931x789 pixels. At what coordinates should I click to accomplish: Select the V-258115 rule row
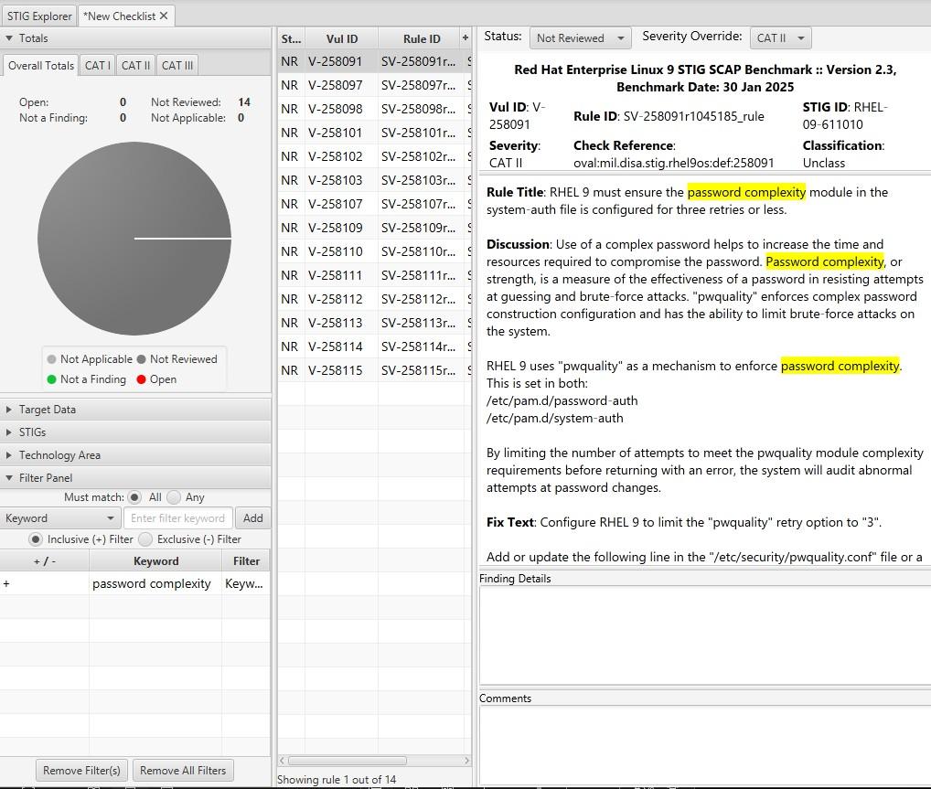click(x=375, y=370)
